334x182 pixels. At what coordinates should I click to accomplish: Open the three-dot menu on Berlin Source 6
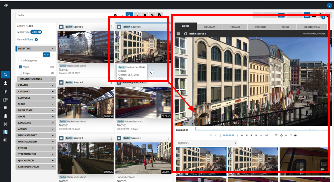pyautogui.click(x=111, y=27)
